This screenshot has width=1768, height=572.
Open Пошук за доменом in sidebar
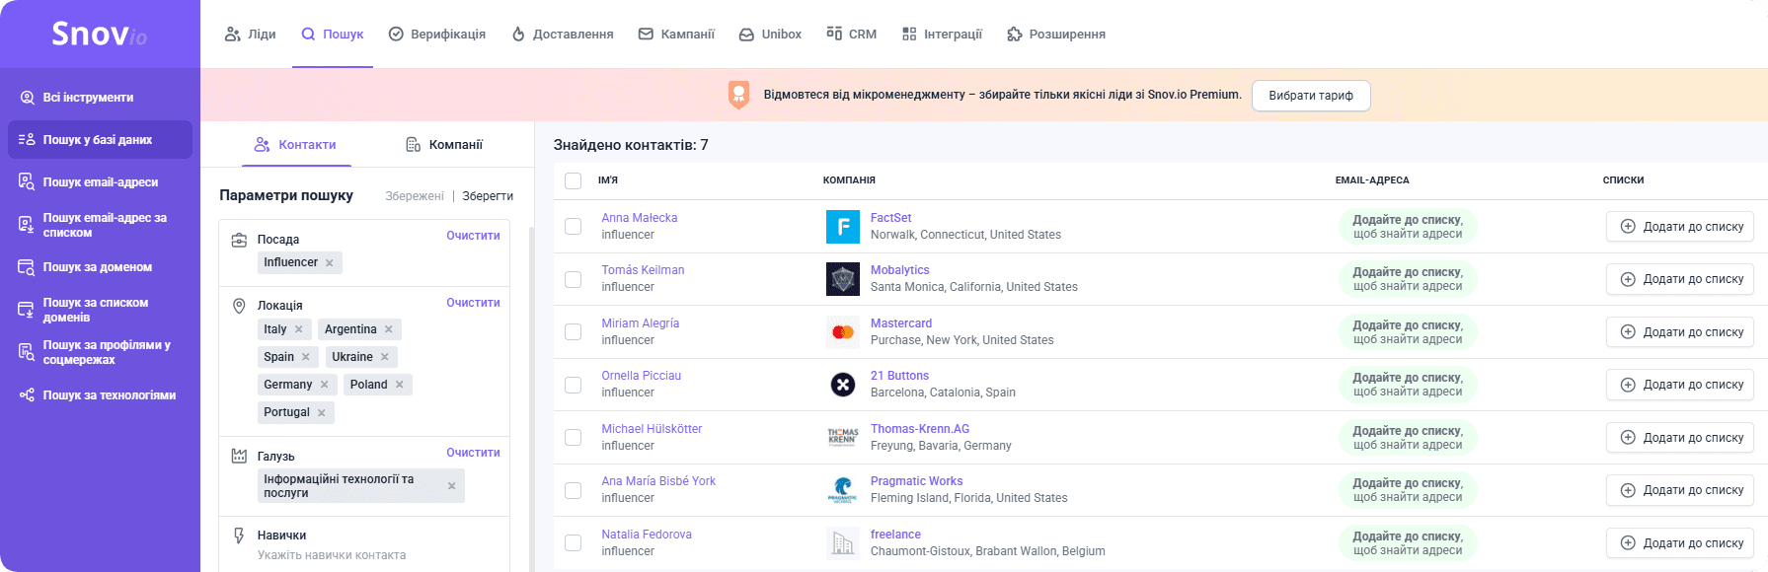tap(99, 267)
